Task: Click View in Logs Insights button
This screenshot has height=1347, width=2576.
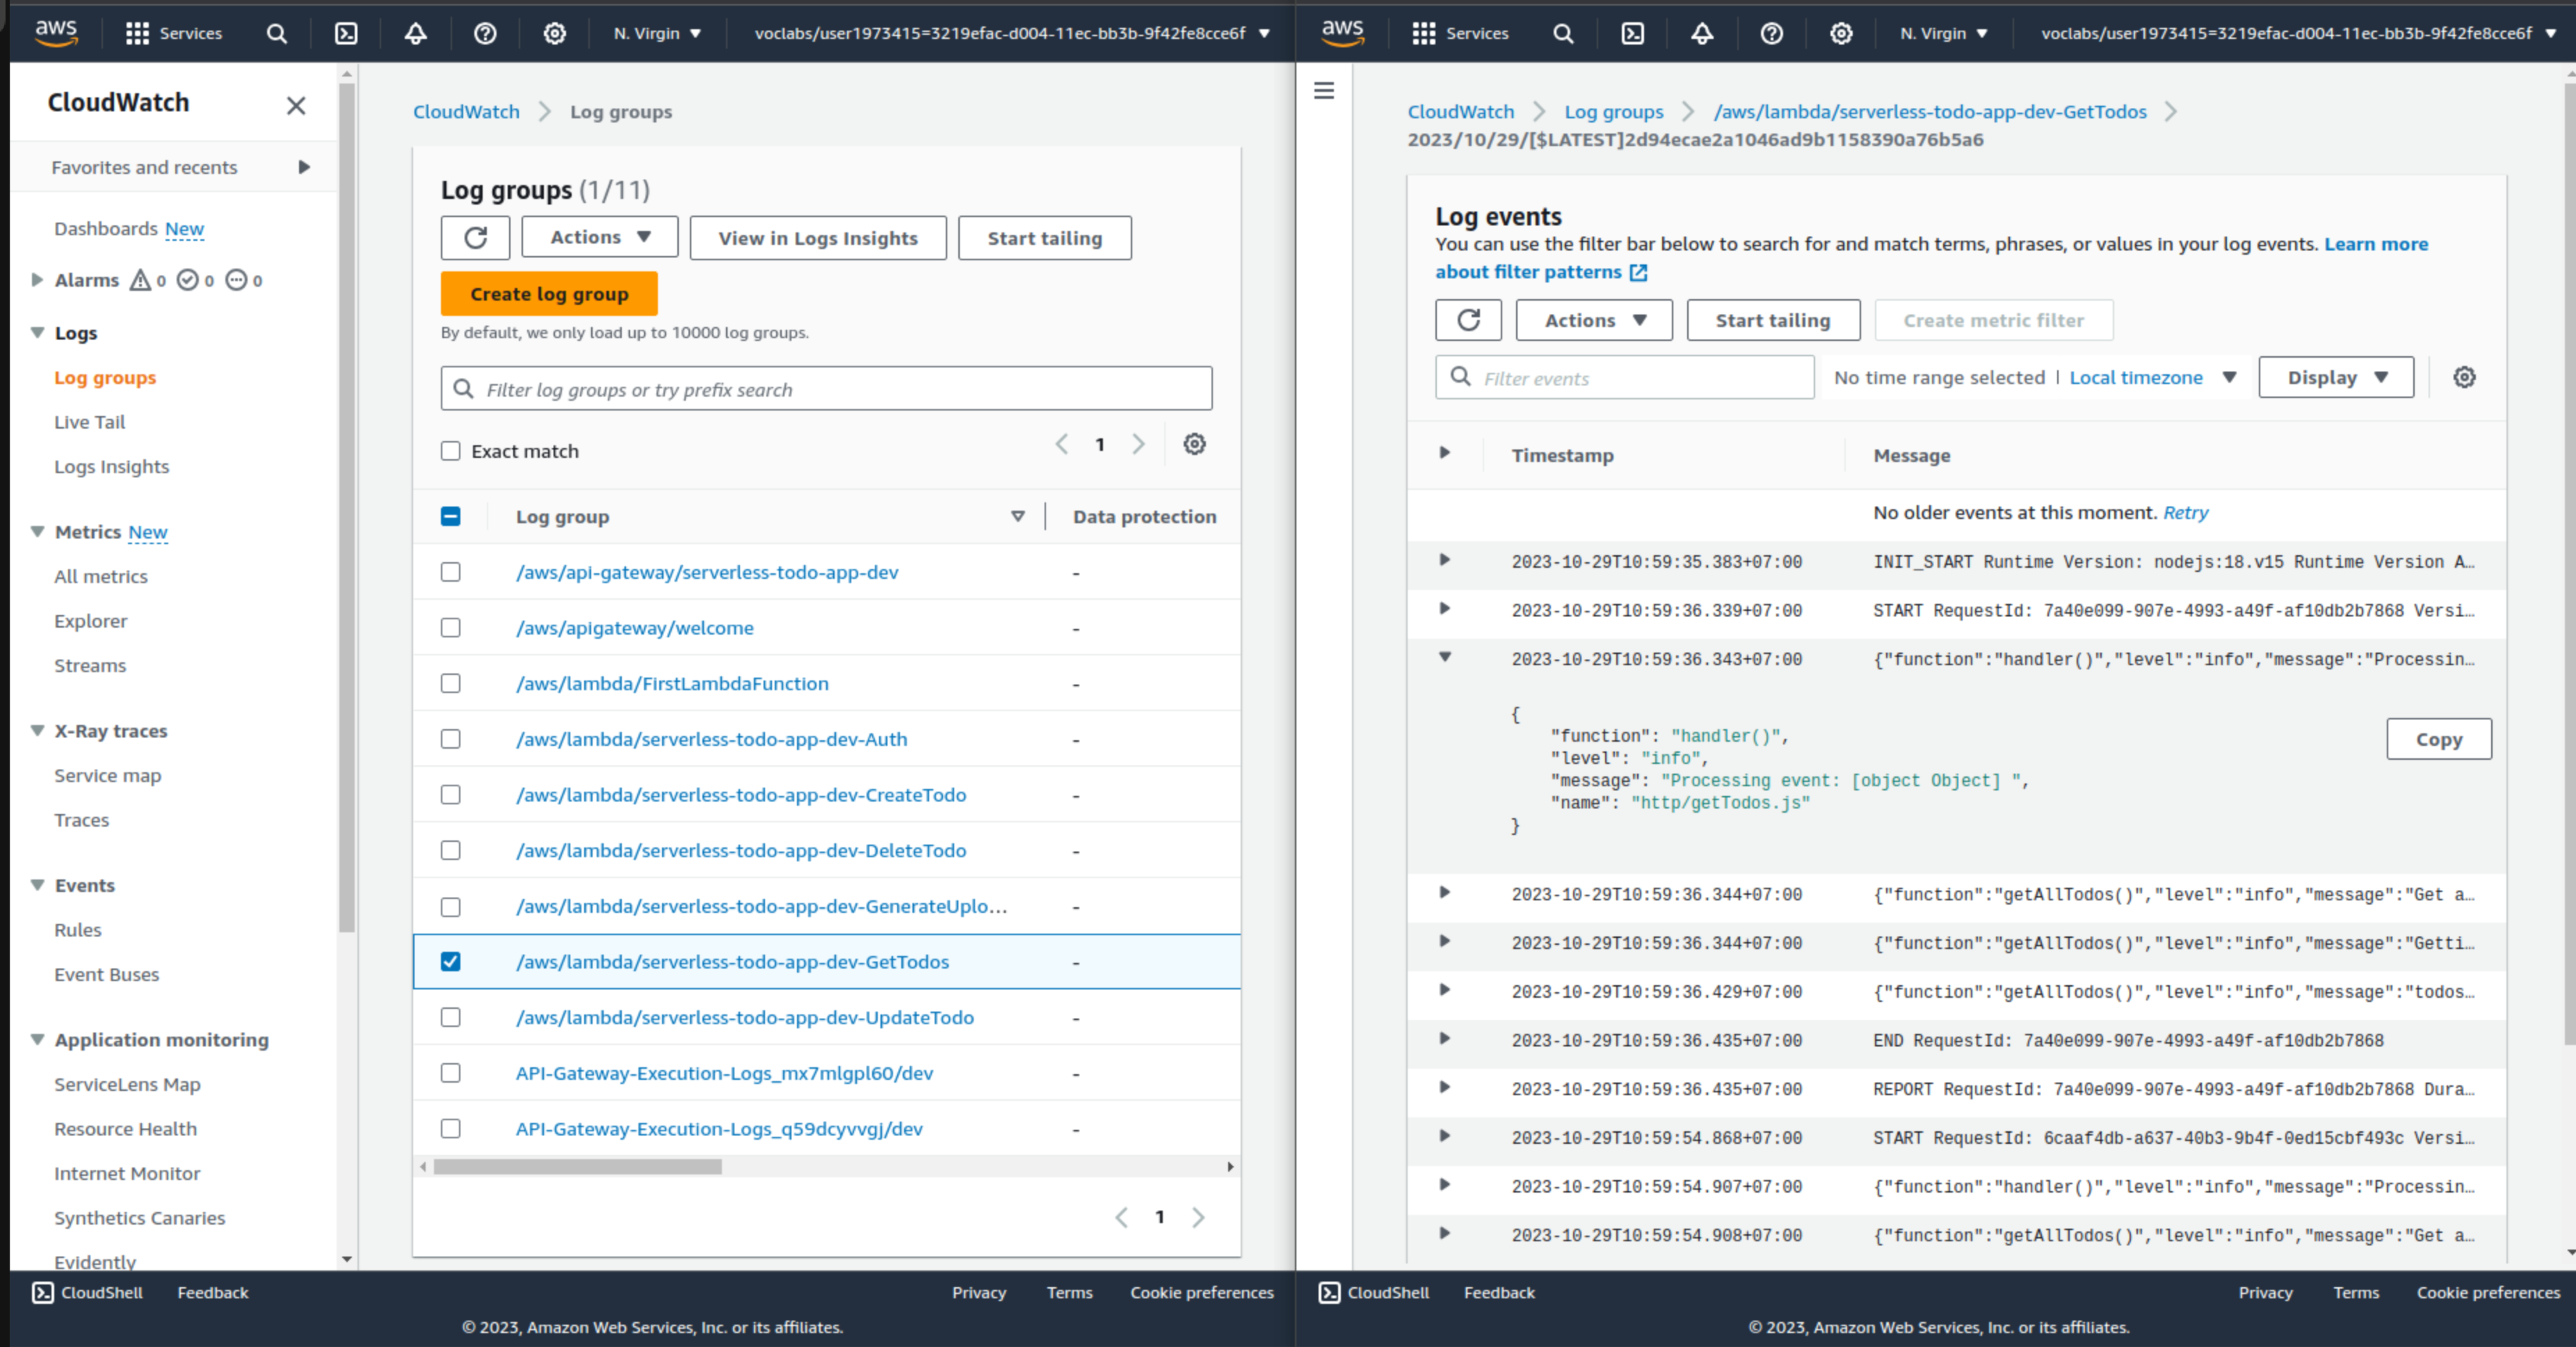Action: click(x=816, y=237)
